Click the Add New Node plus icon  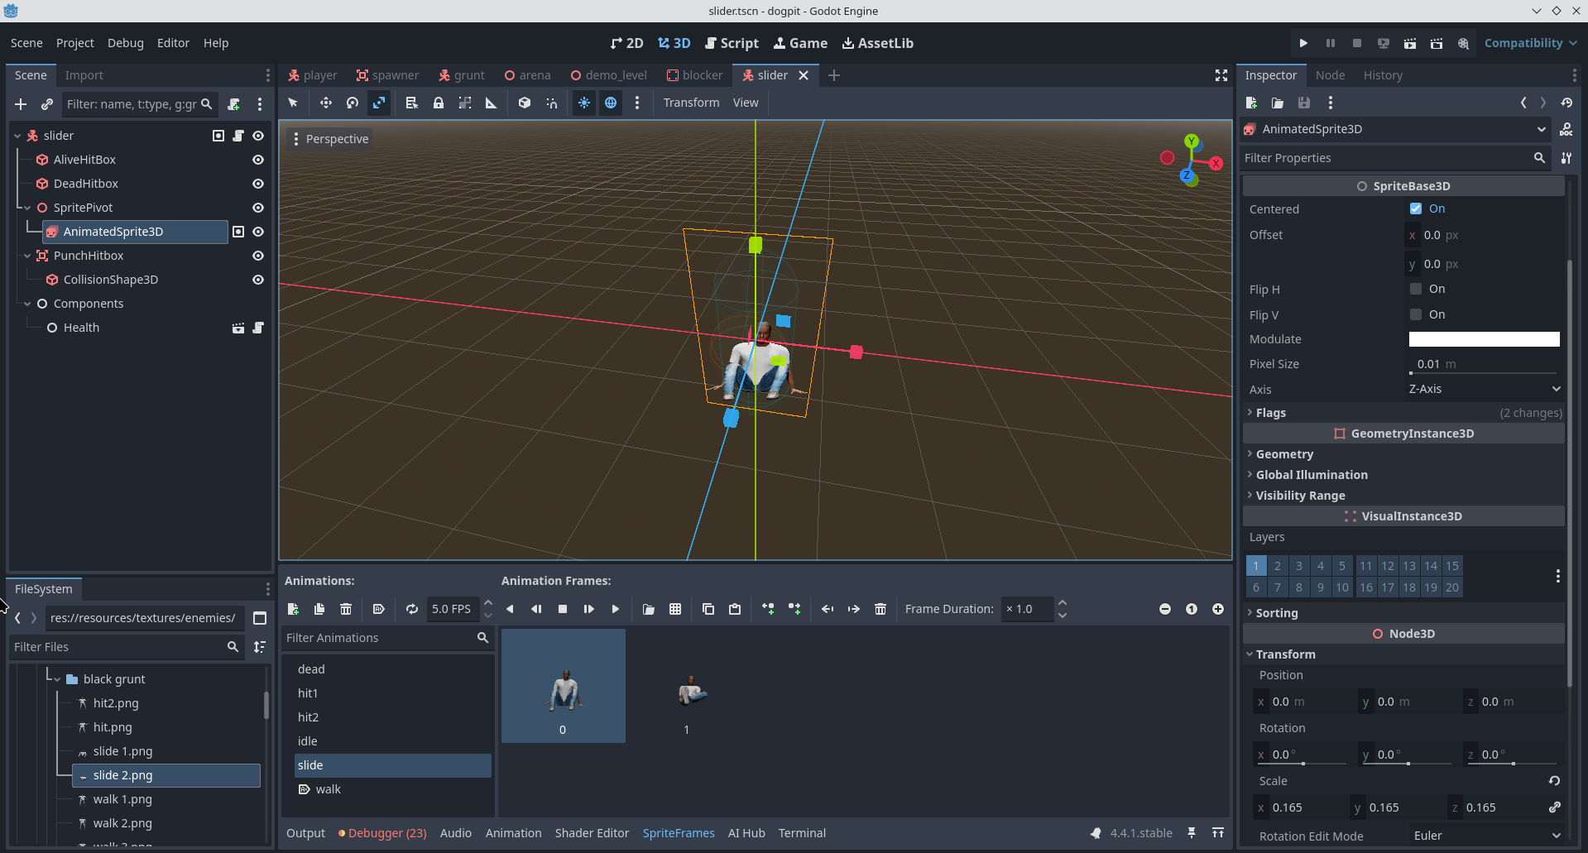21,104
